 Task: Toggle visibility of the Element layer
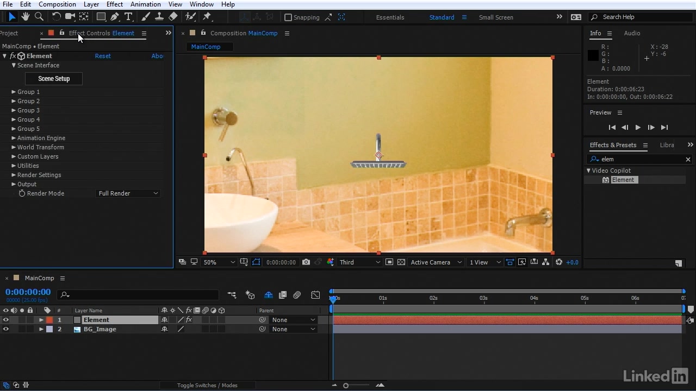[x=5, y=320]
